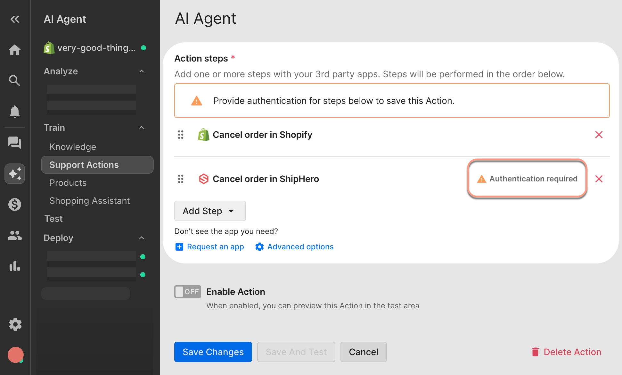Grab the drag handle for Shopify step
622x375 pixels.
click(x=181, y=135)
